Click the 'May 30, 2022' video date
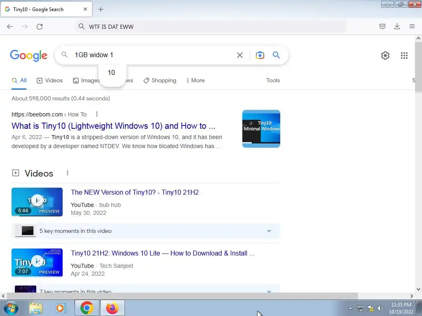 (89, 213)
